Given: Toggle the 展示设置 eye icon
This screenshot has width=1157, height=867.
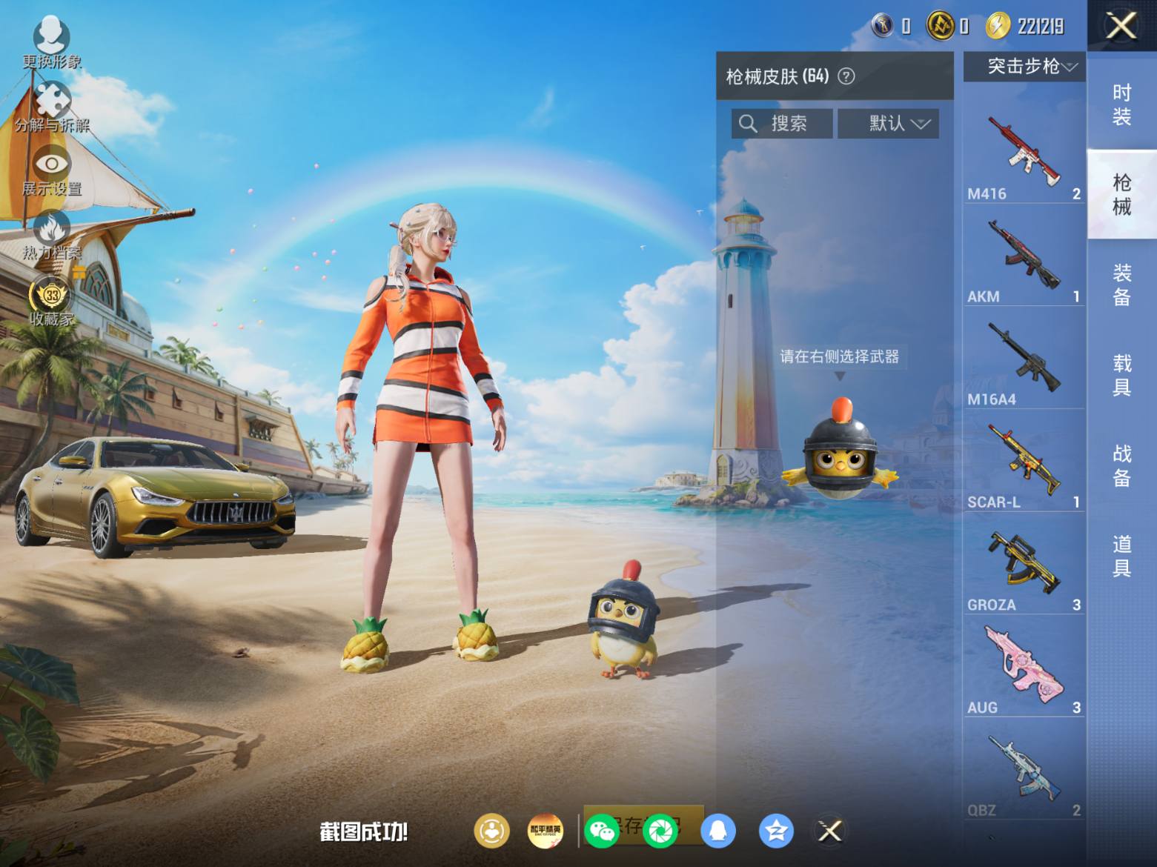Looking at the screenshot, I should click(52, 170).
